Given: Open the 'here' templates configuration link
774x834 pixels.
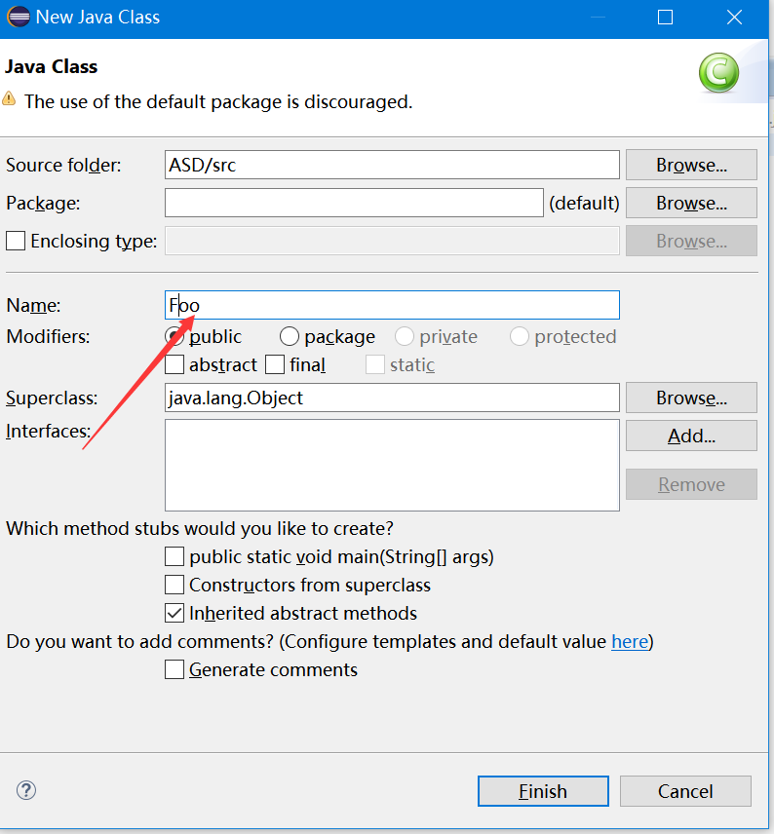Looking at the screenshot, I should 630,641.
